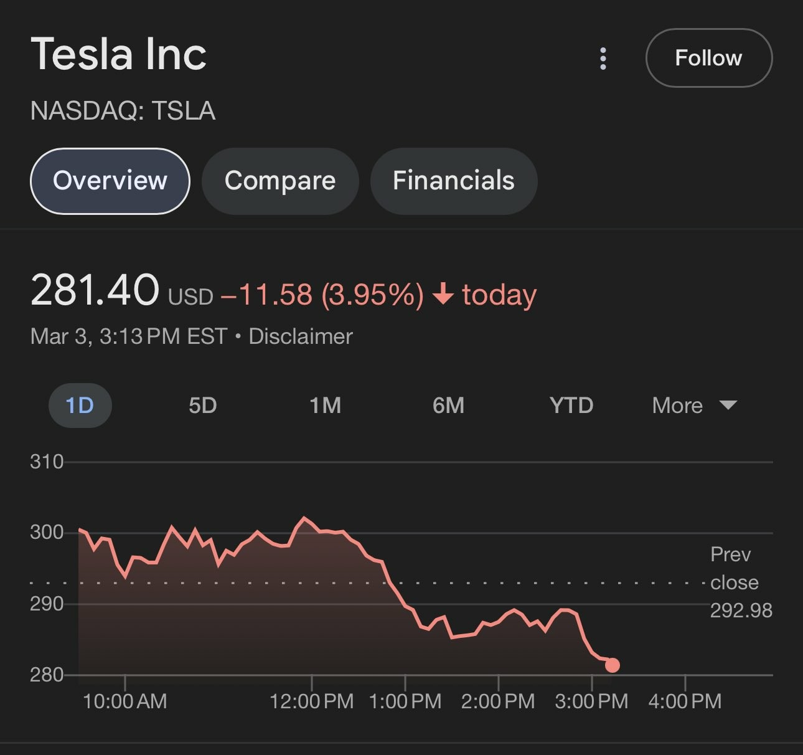The width and height of the screenshot is (803, 755).
Task: Switch chart to 6M range
Action: pos(448,406)
